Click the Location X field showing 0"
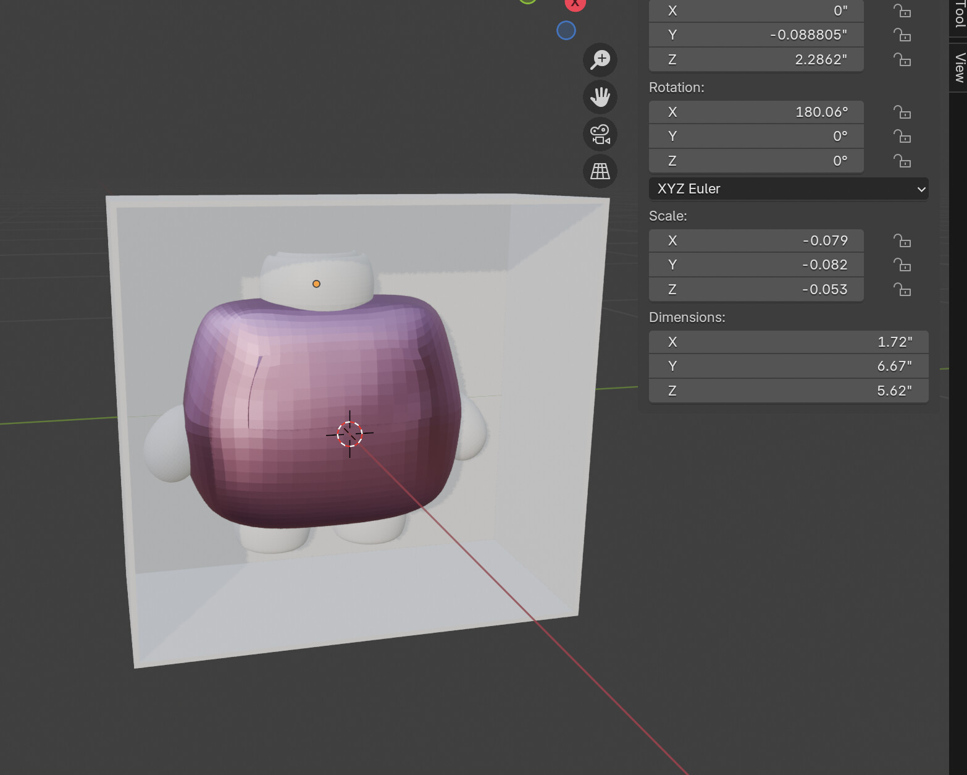This screenshot has height=775, width=967. [756, 11]
